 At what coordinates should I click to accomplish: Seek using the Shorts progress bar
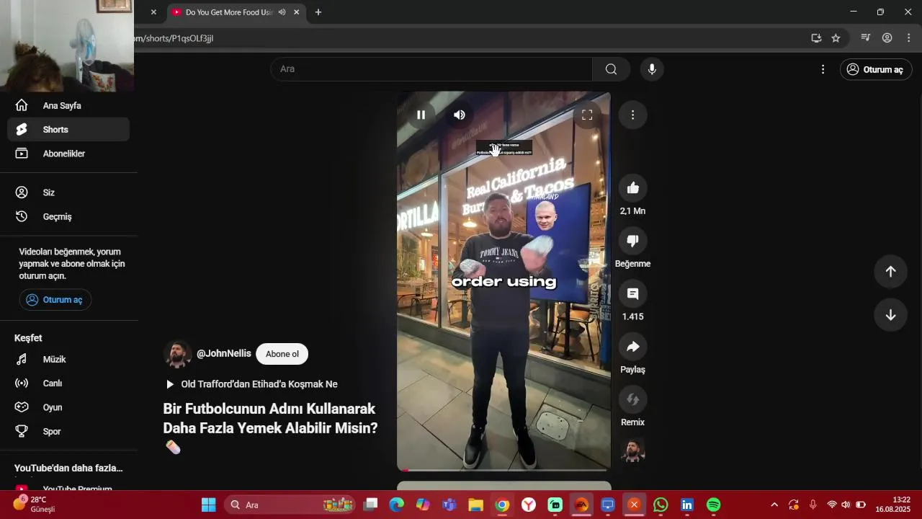pos(503,470)
